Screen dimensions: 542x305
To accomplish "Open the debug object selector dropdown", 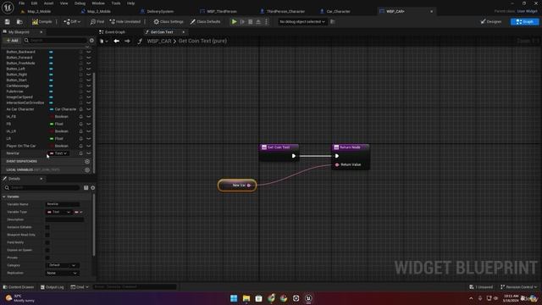I will (302, 22).
